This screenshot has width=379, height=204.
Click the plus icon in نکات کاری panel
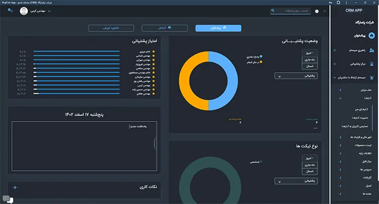pyautogui.click(x=15, y=187)
